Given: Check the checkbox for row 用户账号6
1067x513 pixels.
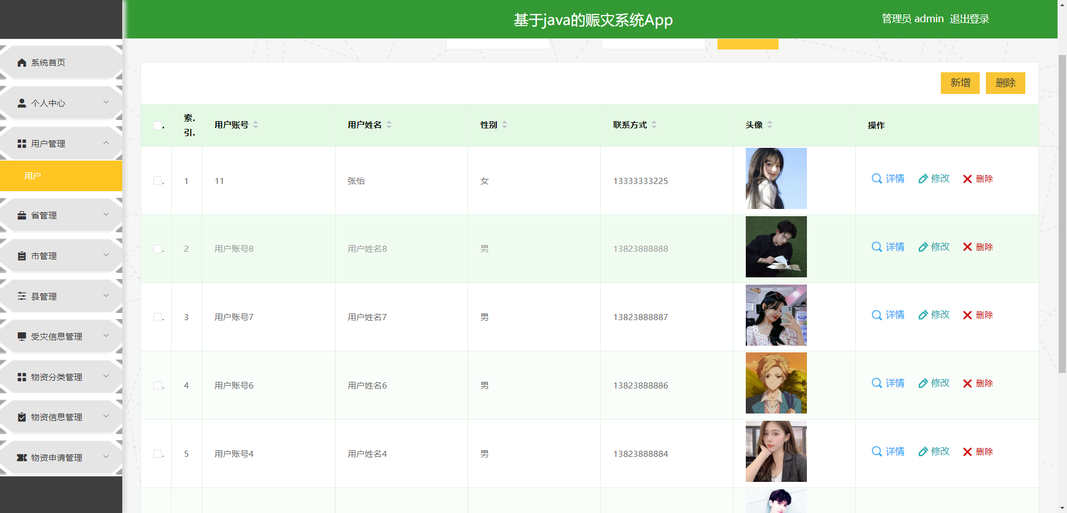Looking at the screenshot, I should point(158,386).
